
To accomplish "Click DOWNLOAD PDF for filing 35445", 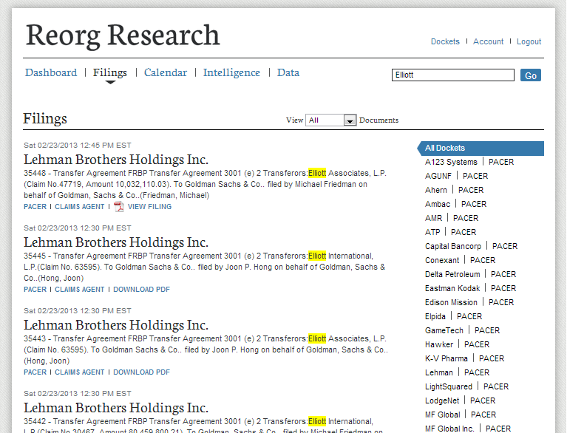I will 141,290.
